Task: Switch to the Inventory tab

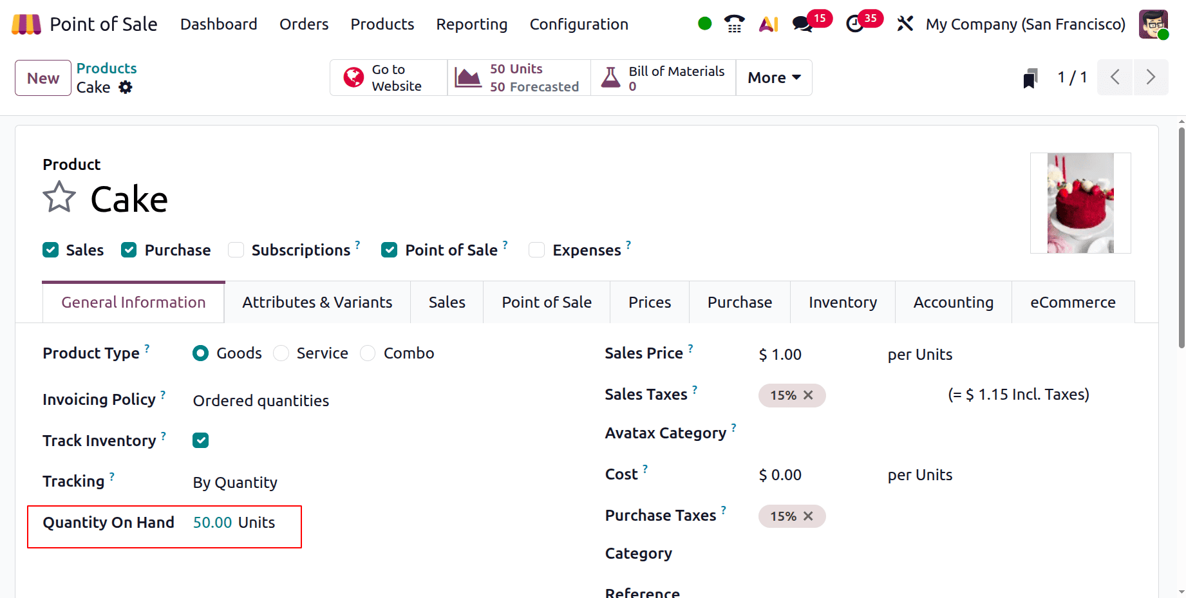Action: (x=843, y=302)
